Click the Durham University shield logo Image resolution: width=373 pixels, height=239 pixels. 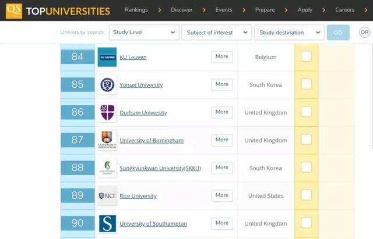pyautogui.click(x=107, y=112)
